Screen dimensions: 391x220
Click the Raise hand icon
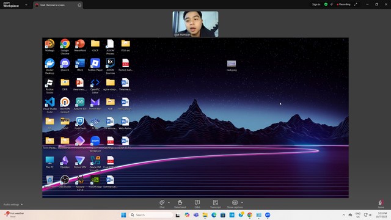[180, 202]
